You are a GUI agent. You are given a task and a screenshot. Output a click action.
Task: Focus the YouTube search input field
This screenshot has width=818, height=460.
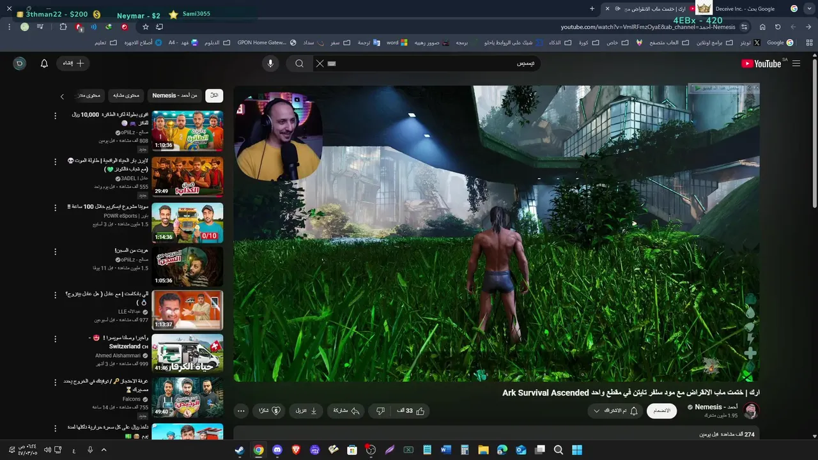[428, 63]
